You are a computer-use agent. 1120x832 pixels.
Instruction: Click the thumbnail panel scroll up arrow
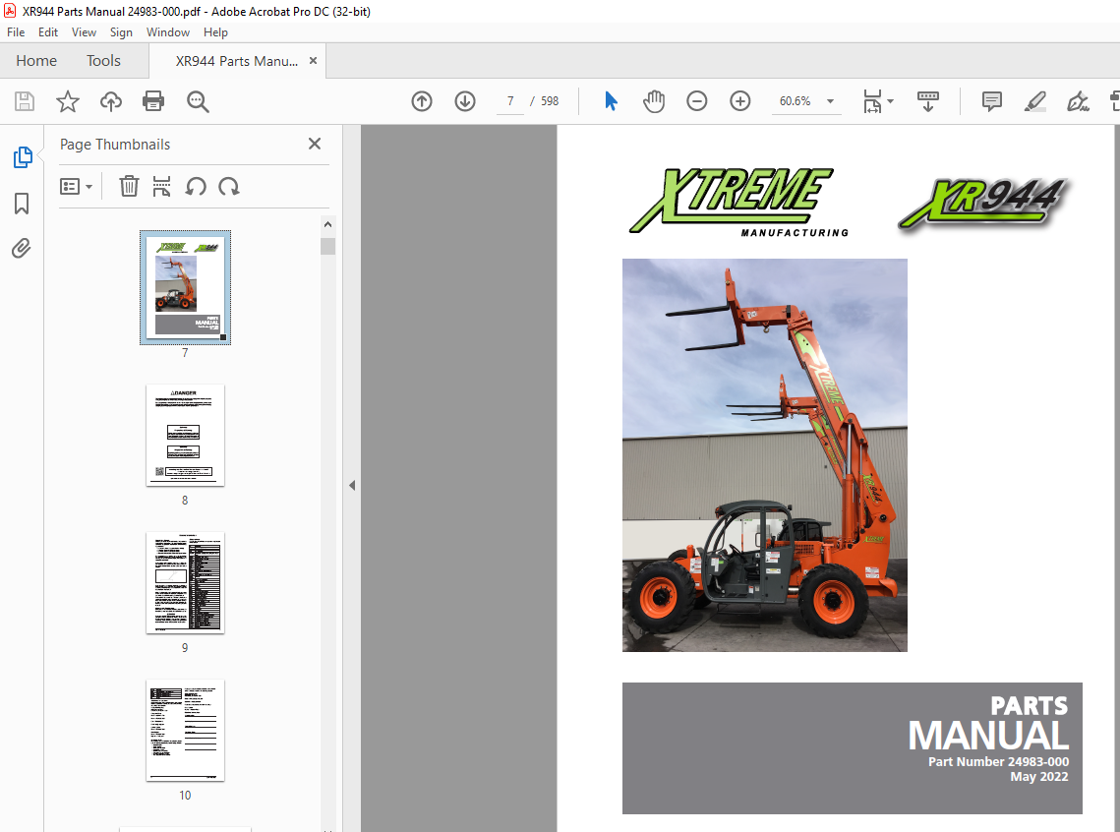coord(327,224)
